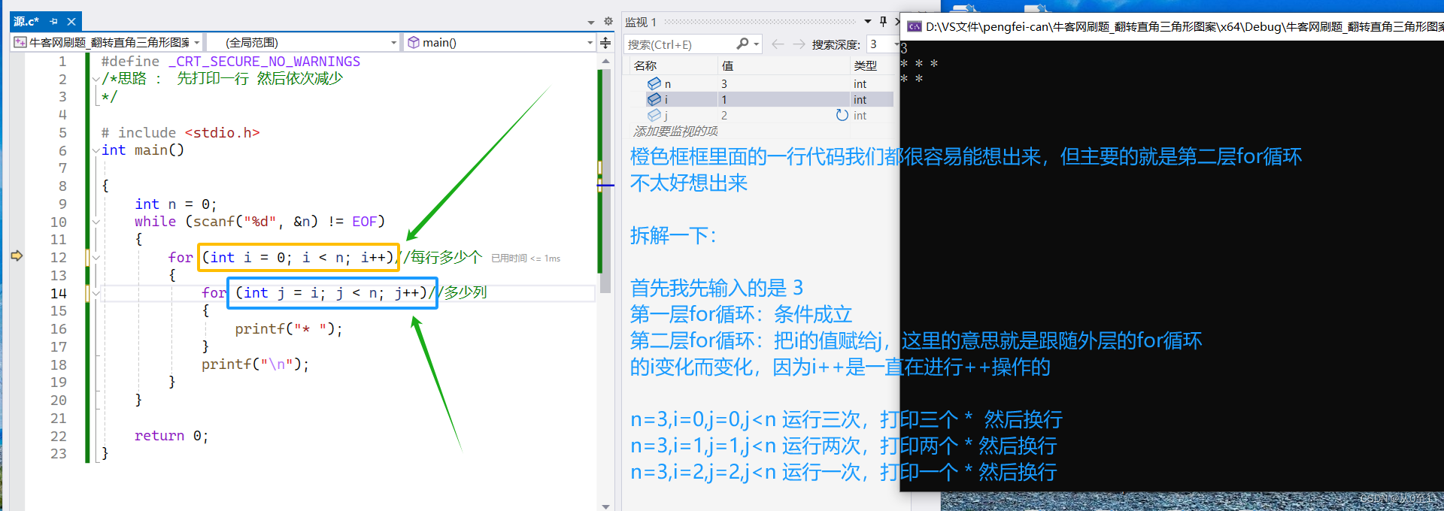This screenshot has height=511, width=1444.
Task: Click the variable icon next to j
Action: pos(654,115)
